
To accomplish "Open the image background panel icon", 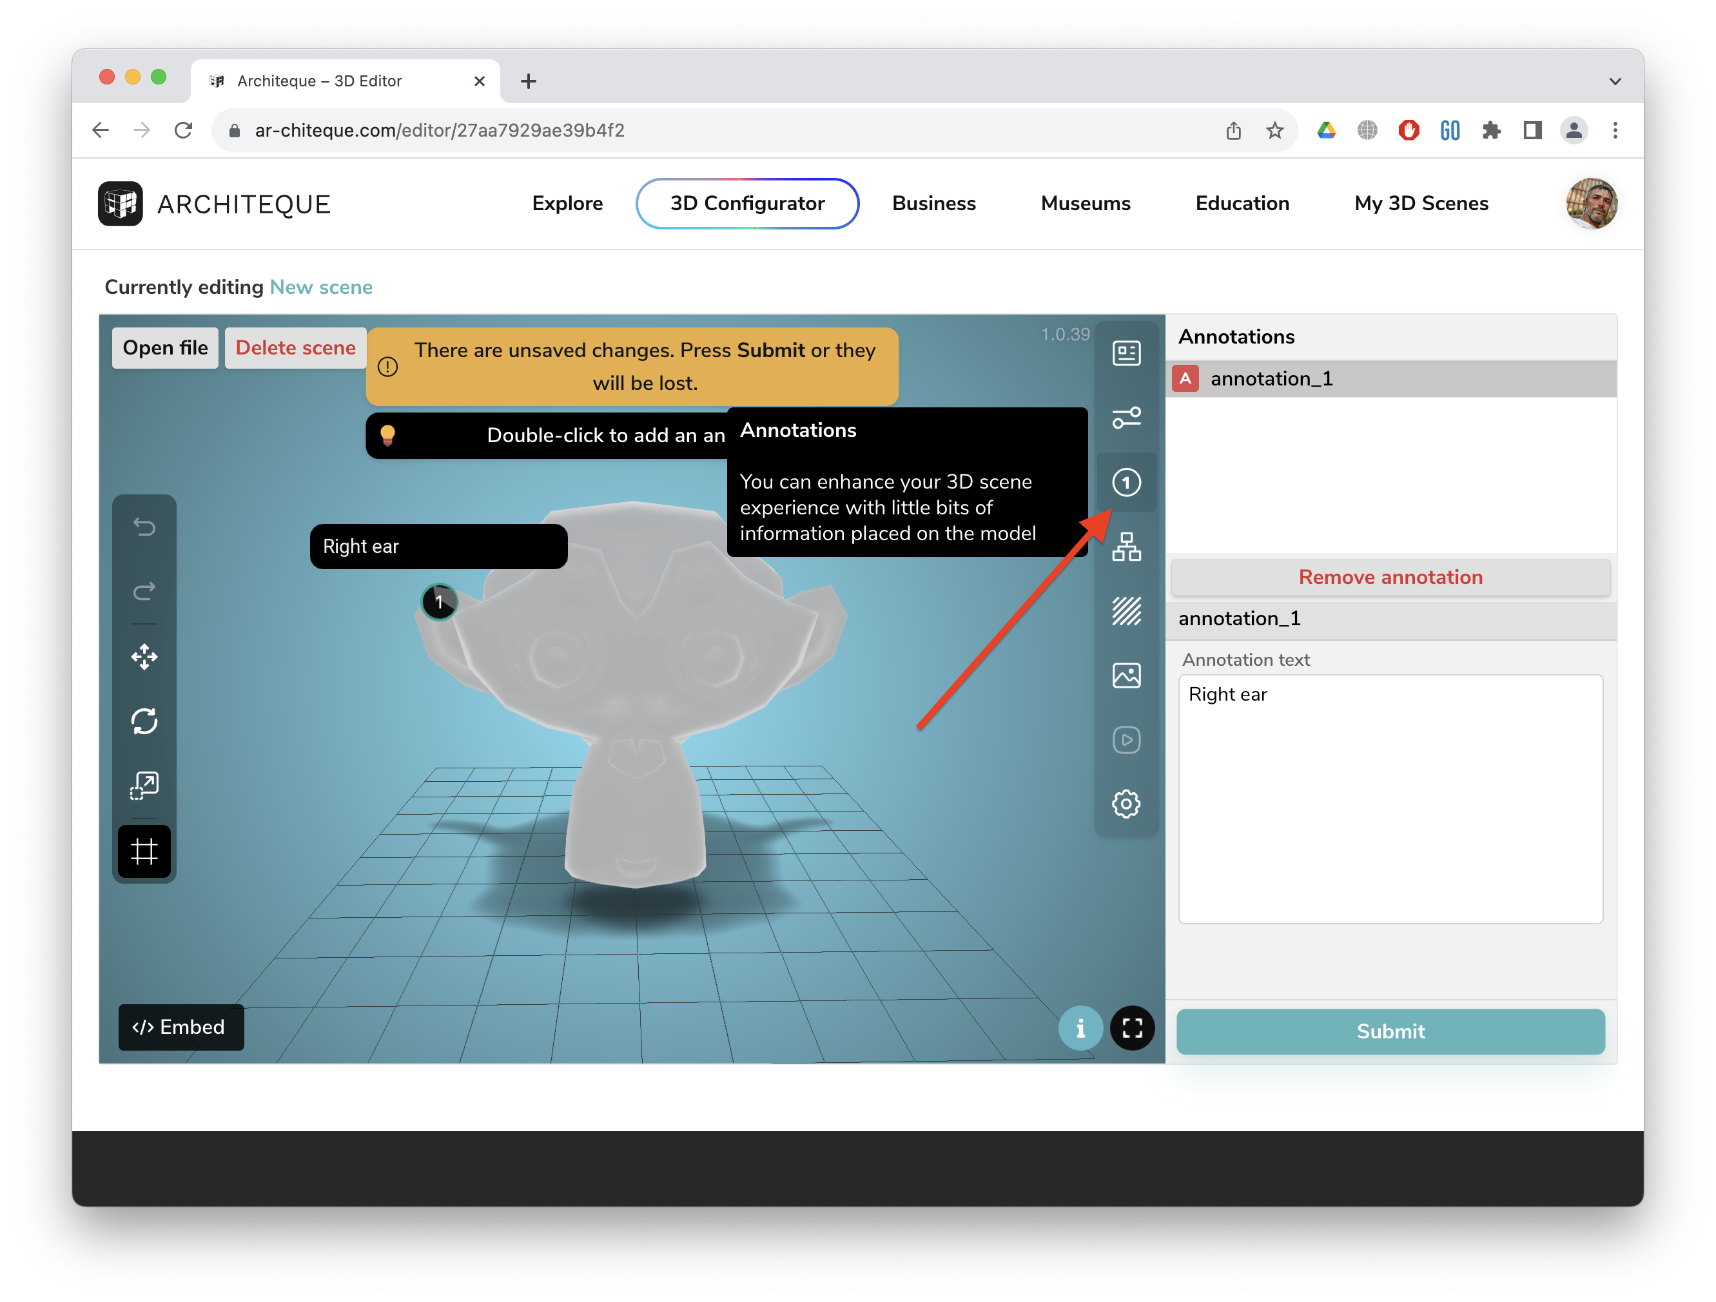I will (1126, 675).
